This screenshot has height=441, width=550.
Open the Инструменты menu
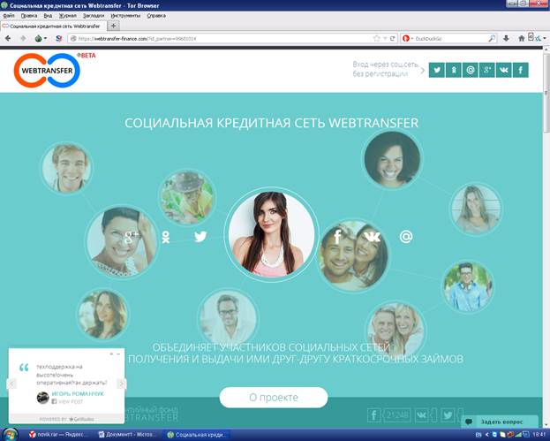(x=125, y=16)
